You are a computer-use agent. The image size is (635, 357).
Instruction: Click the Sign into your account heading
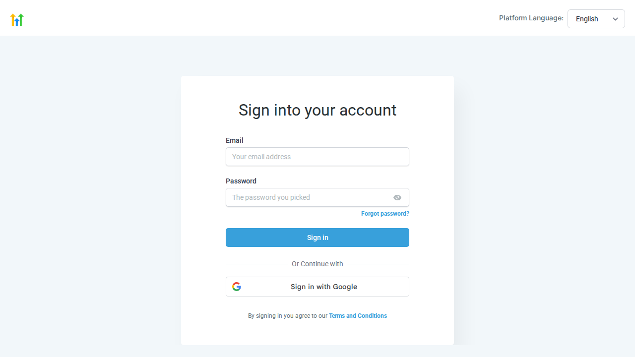point(317,110)
